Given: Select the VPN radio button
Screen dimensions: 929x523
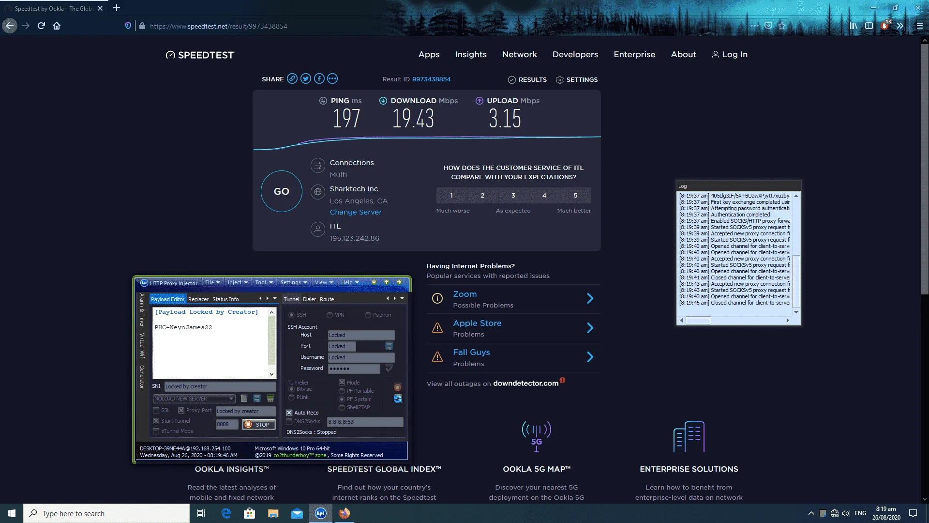Looking at the screenshot, I should pyautogui.click(x=330, y=315).
